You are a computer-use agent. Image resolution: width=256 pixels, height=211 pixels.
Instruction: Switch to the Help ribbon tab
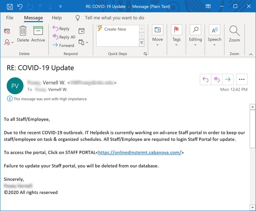(x=57, y=18)
